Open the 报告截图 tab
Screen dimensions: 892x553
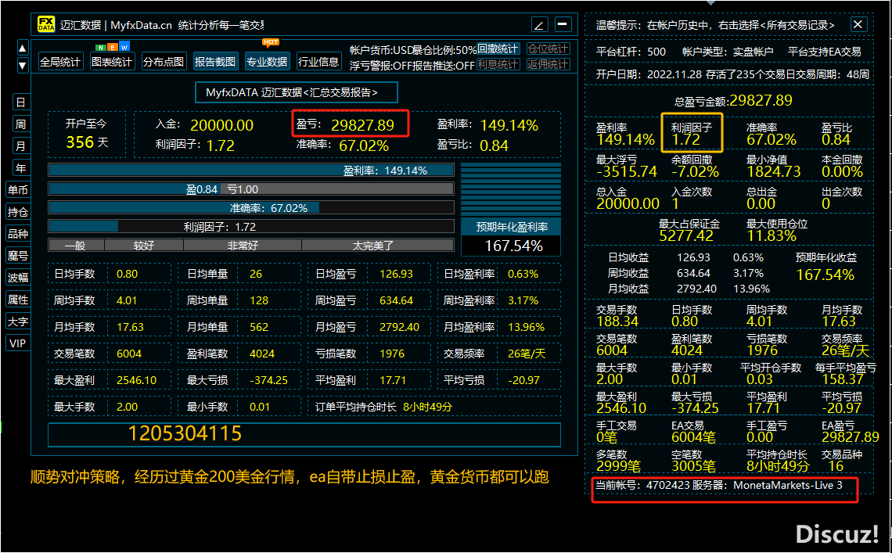click(215, 62)
